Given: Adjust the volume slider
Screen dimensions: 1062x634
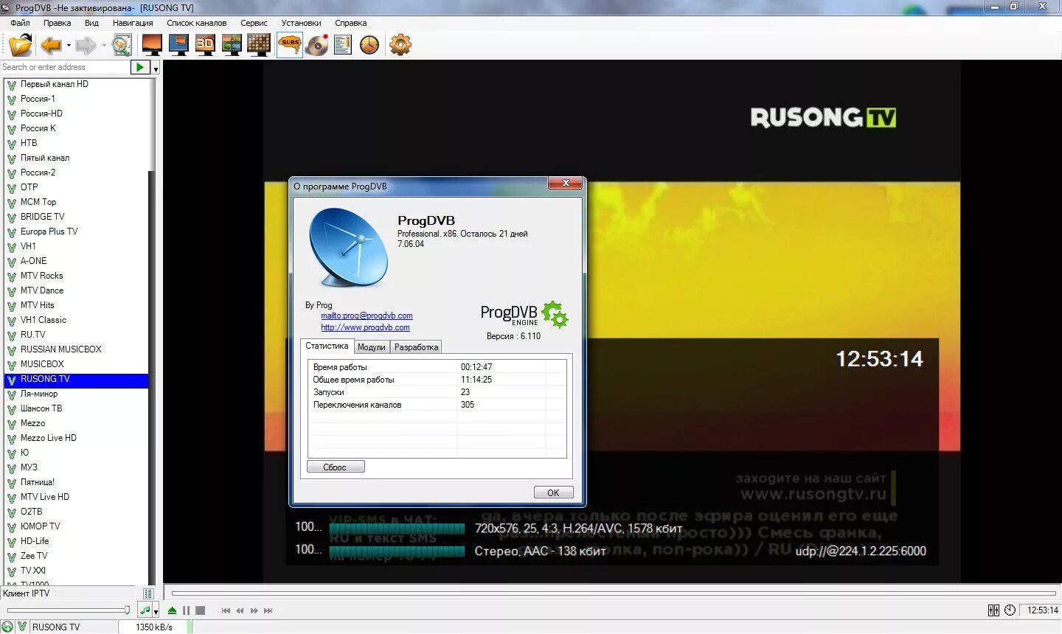Looking at the screenshot, I should (x=68, y=610).
